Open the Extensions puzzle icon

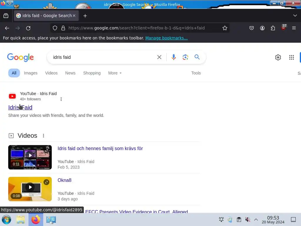[x=273, y=28]
